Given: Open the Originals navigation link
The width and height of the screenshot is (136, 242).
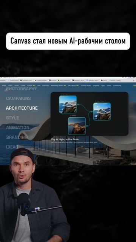Looking at the screenshot, I should (x=96, y=85).
